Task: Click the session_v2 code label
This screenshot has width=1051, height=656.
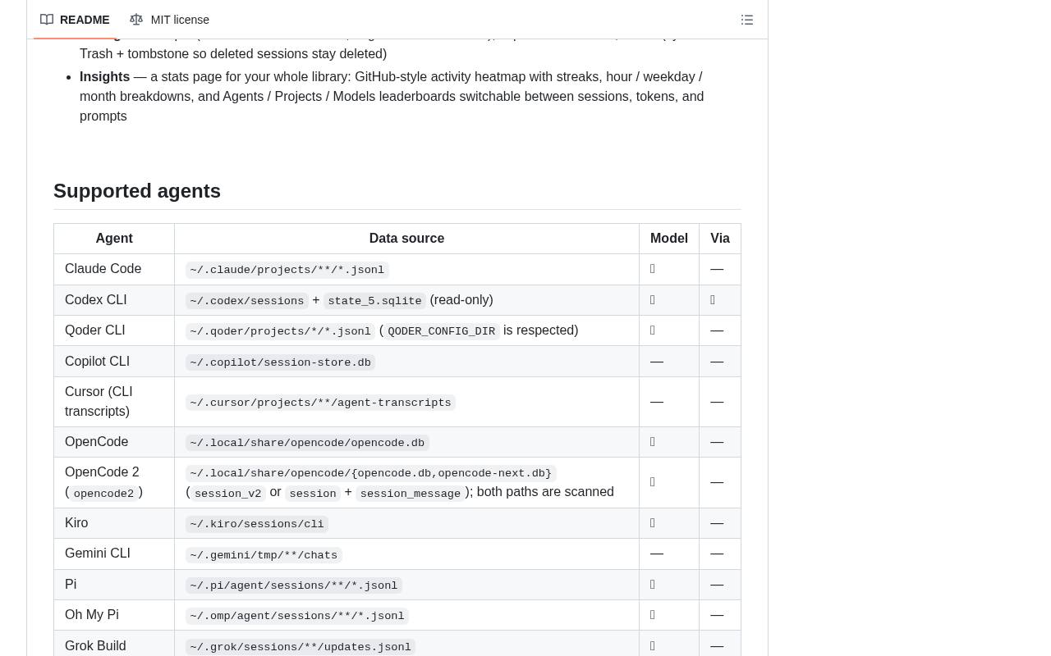Action: (228, 494)
